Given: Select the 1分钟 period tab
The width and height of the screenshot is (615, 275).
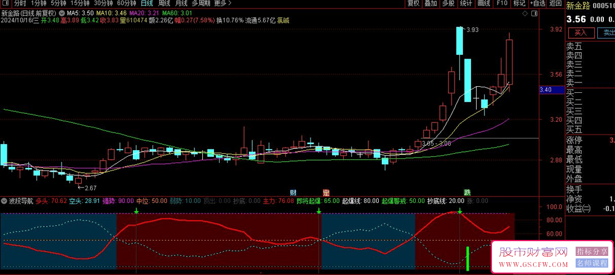Looking at the screenshot, I should point(38,4).
